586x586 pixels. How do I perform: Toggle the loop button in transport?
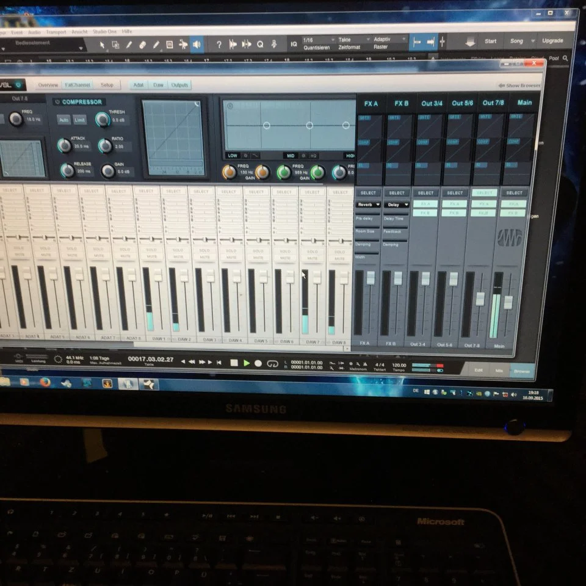pyautogui.click(x=272, y=364)
